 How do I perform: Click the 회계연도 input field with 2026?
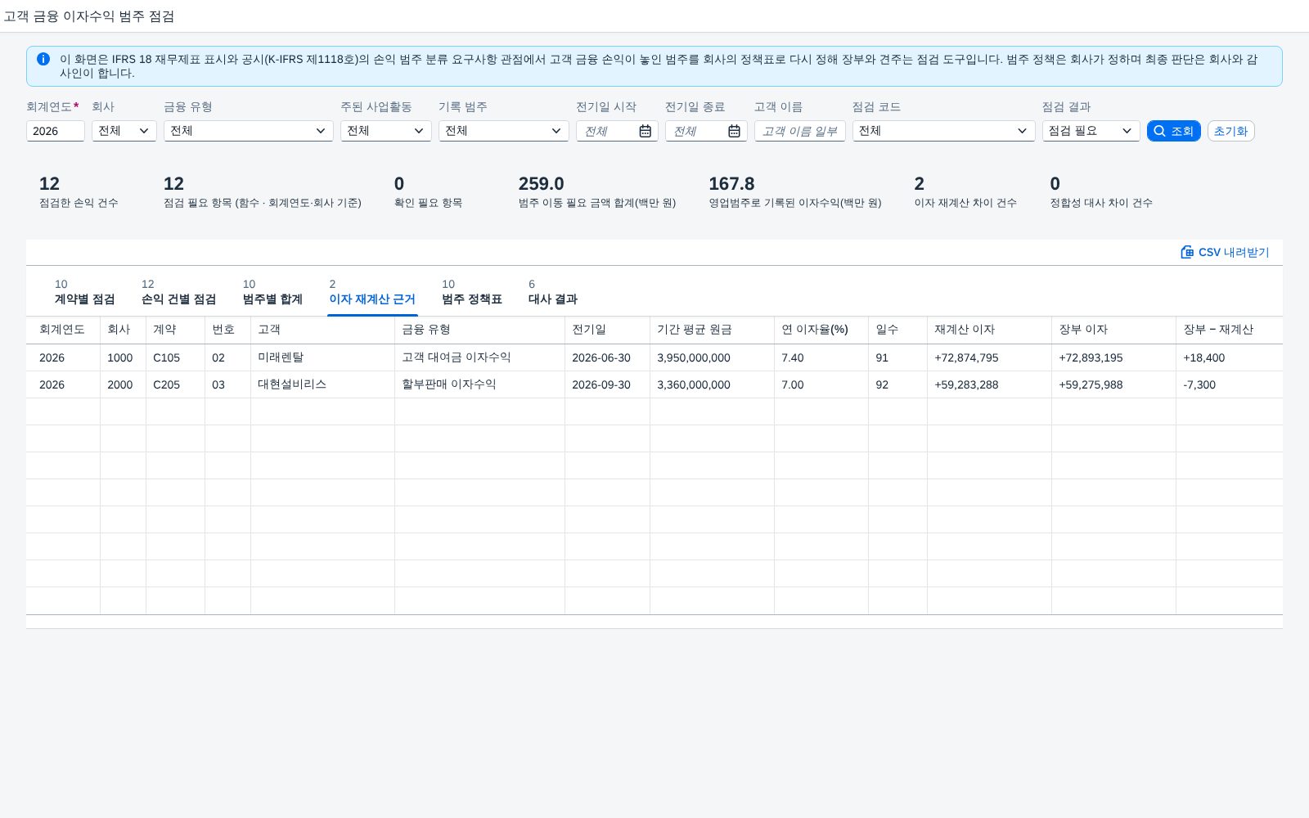tap(56, 131)
